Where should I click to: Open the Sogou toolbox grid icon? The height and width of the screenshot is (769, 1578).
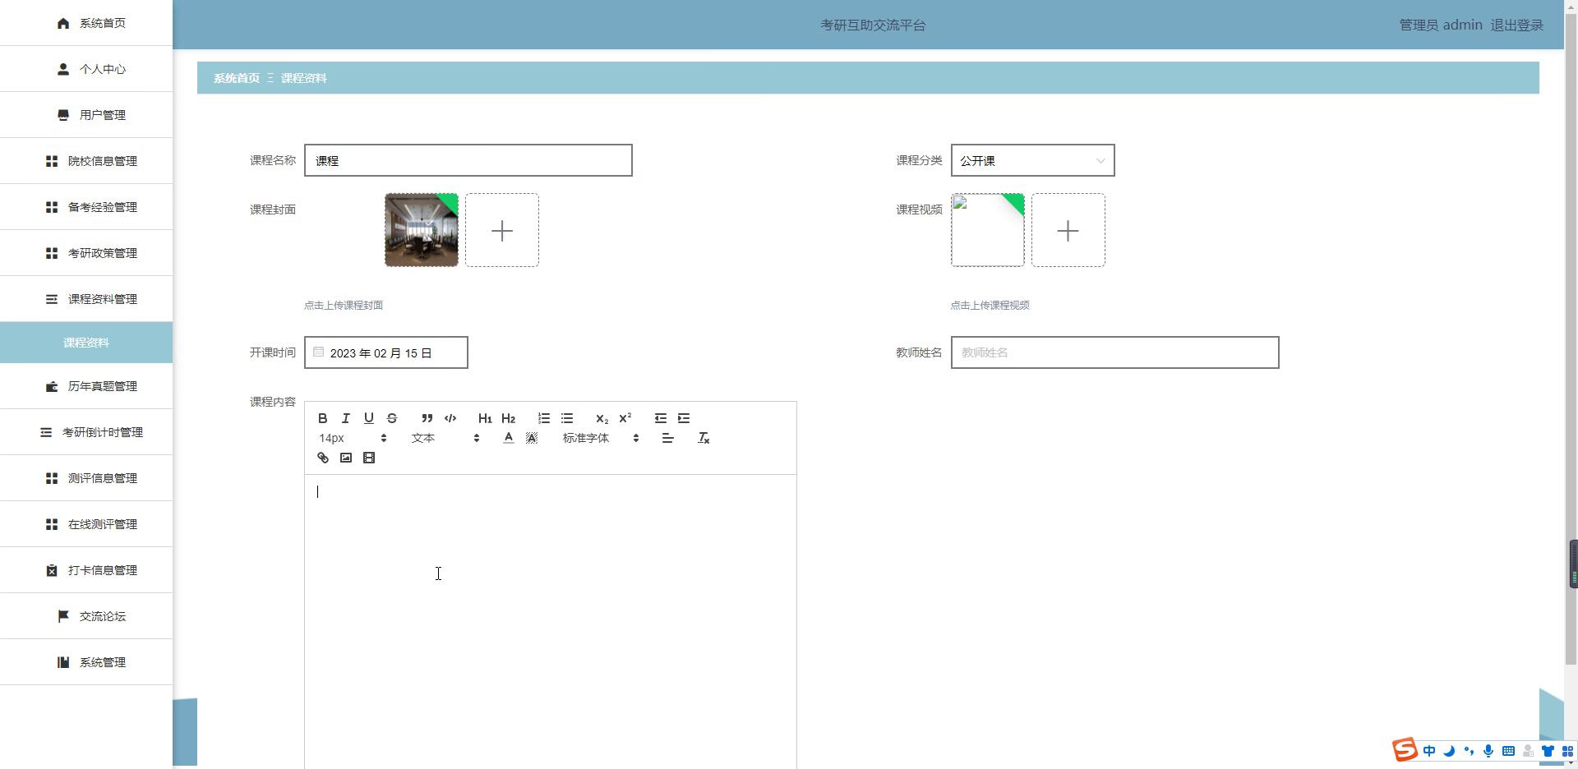point(1567,751)
